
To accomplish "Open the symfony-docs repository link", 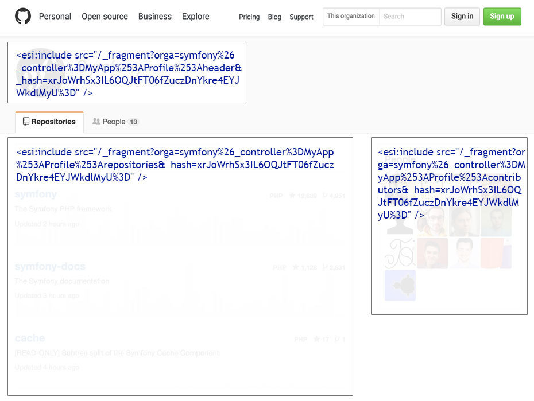I will (x=50, y=266).
